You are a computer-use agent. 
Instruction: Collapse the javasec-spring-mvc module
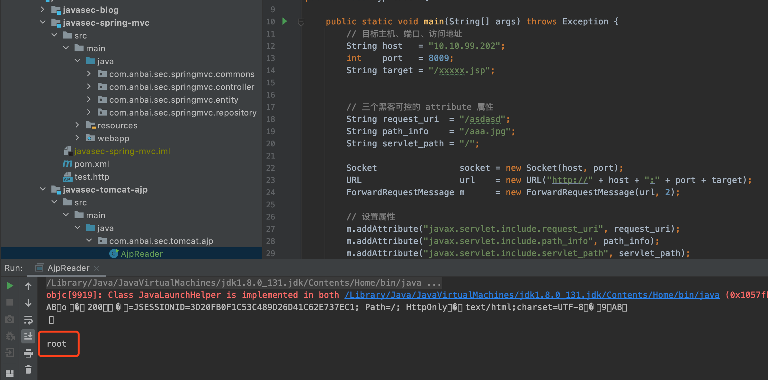[43, 22]
